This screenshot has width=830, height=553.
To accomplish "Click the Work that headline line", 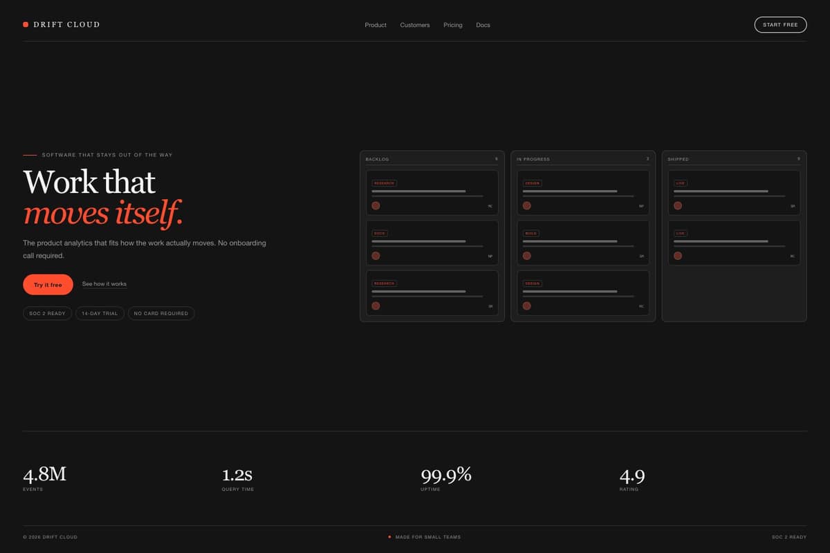I will (x=89, y=182).
